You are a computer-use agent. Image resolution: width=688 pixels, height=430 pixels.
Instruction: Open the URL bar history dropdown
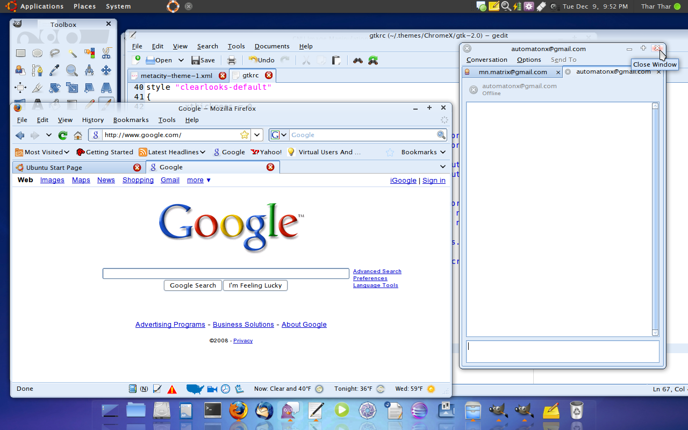pyautogui.click(x=257, y=135)
